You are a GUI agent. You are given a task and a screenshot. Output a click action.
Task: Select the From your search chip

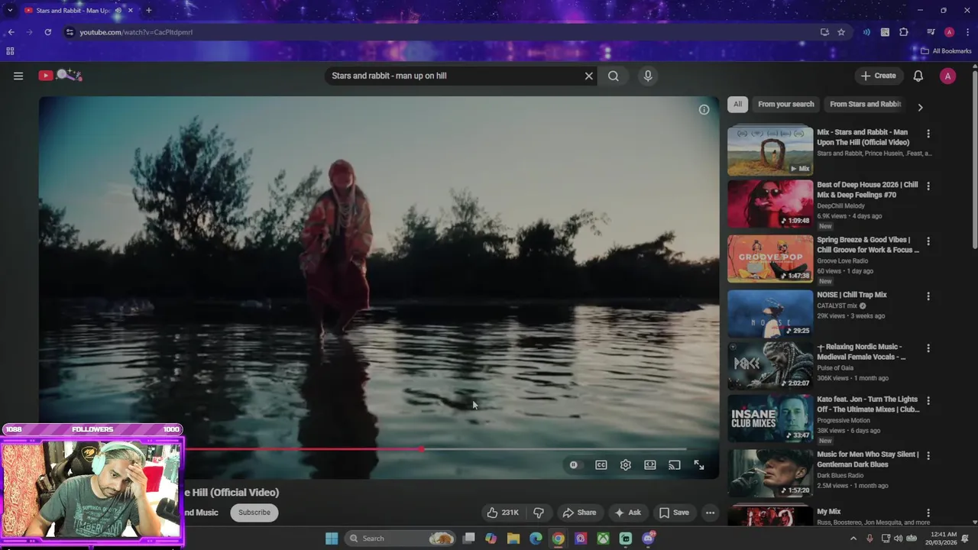pyautogui.click(x=785, y=104)
